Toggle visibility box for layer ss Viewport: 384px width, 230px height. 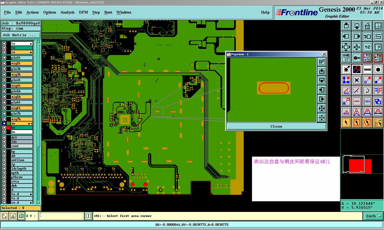point(4,123)
